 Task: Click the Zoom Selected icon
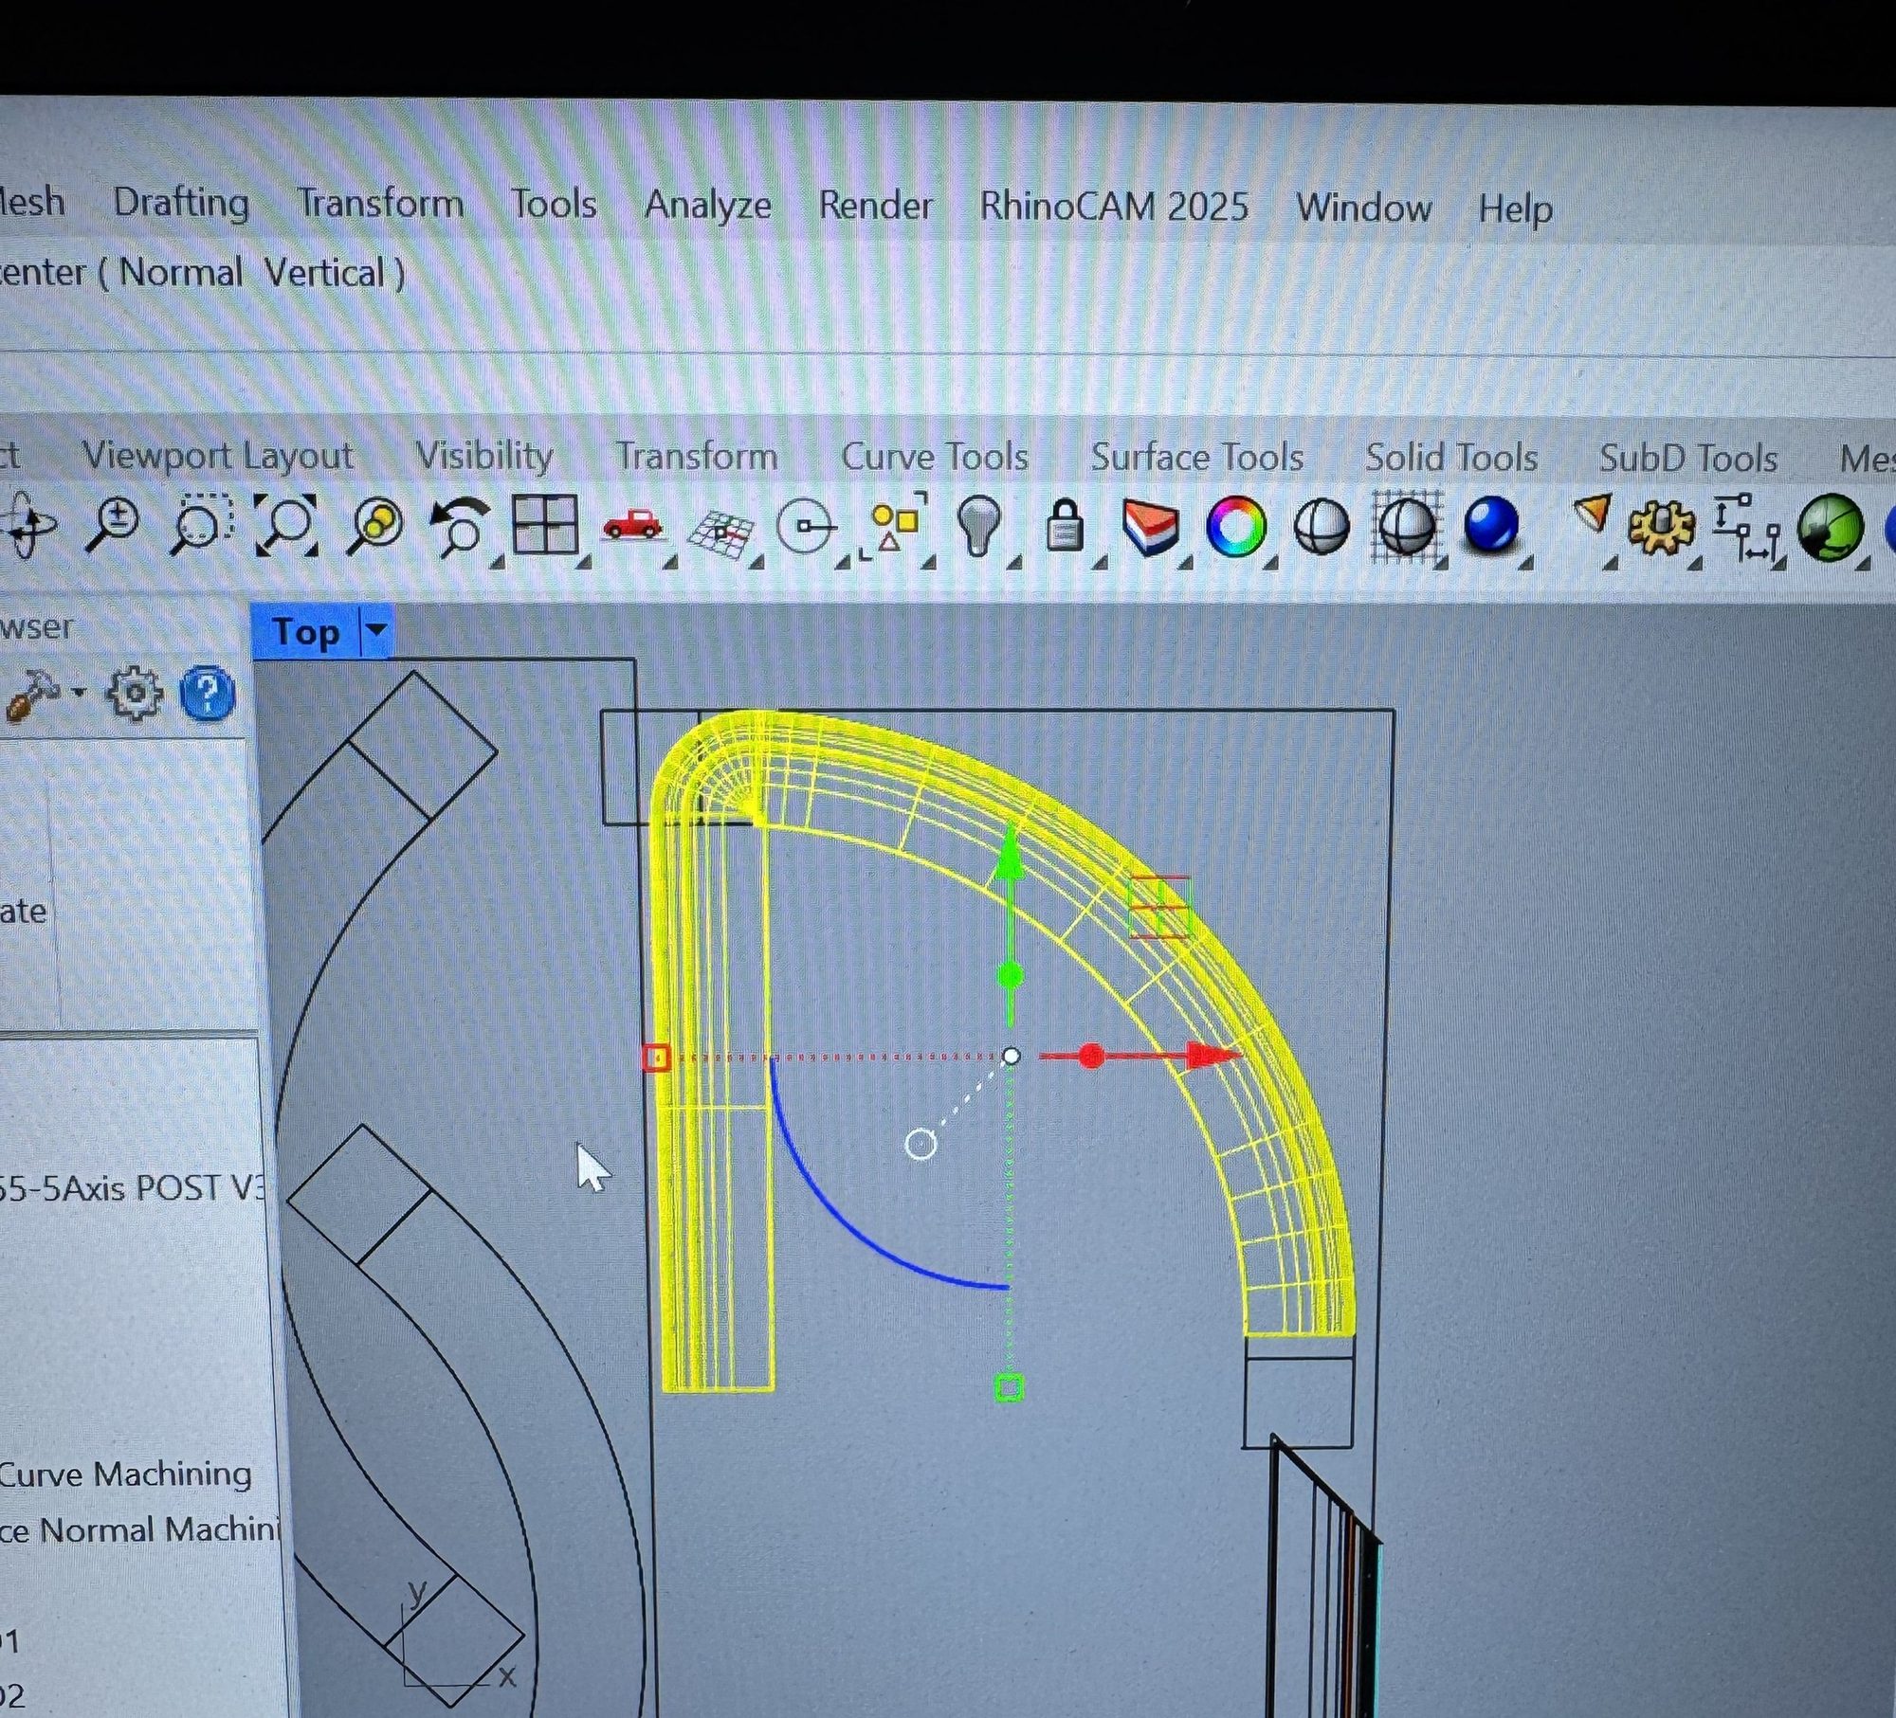tap(374, 524)
